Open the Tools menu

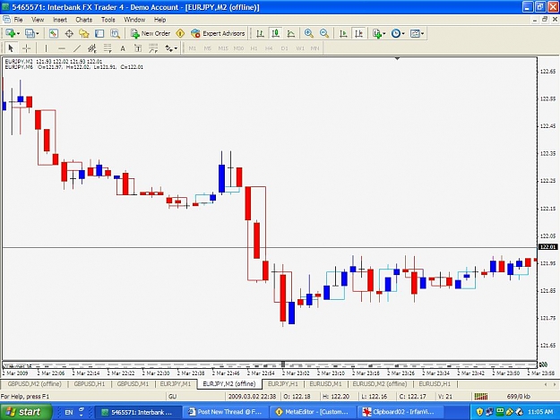click(x=108, y=20)
